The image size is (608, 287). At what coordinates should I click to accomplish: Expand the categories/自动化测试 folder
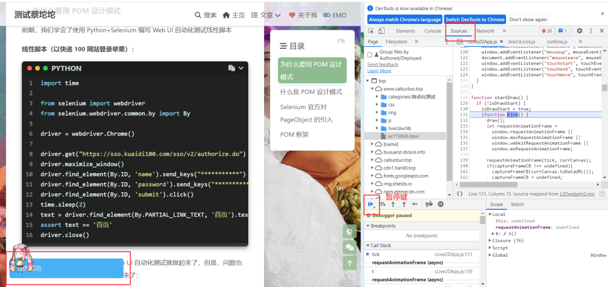click(377, 97)
